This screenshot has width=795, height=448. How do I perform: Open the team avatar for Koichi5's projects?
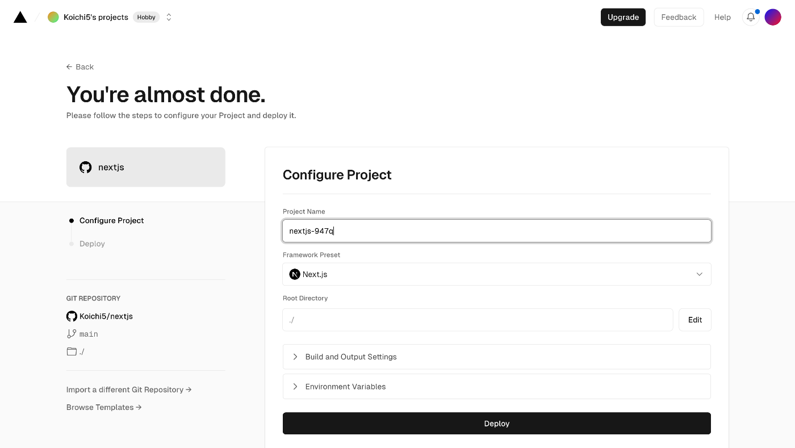click(x=53, y=17)
